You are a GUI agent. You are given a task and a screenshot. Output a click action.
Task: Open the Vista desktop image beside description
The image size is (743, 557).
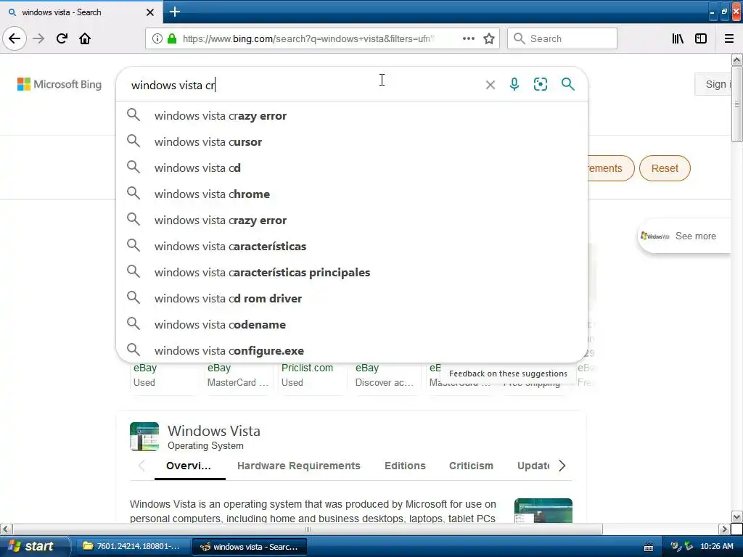click(x=543, y=511)
